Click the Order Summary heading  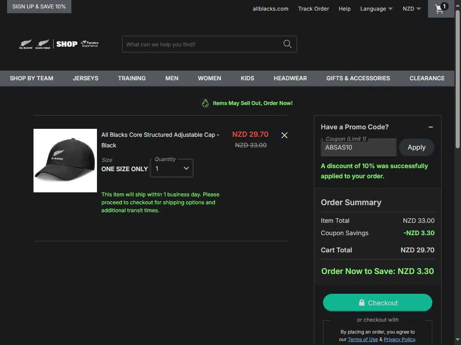[x=351, y=202]
